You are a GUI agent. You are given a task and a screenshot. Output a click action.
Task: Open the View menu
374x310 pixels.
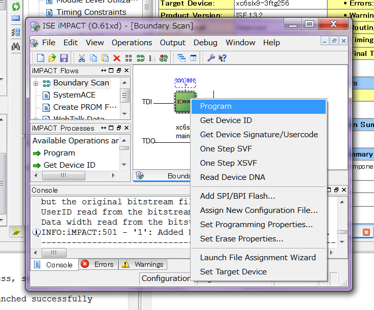[95, 43]
